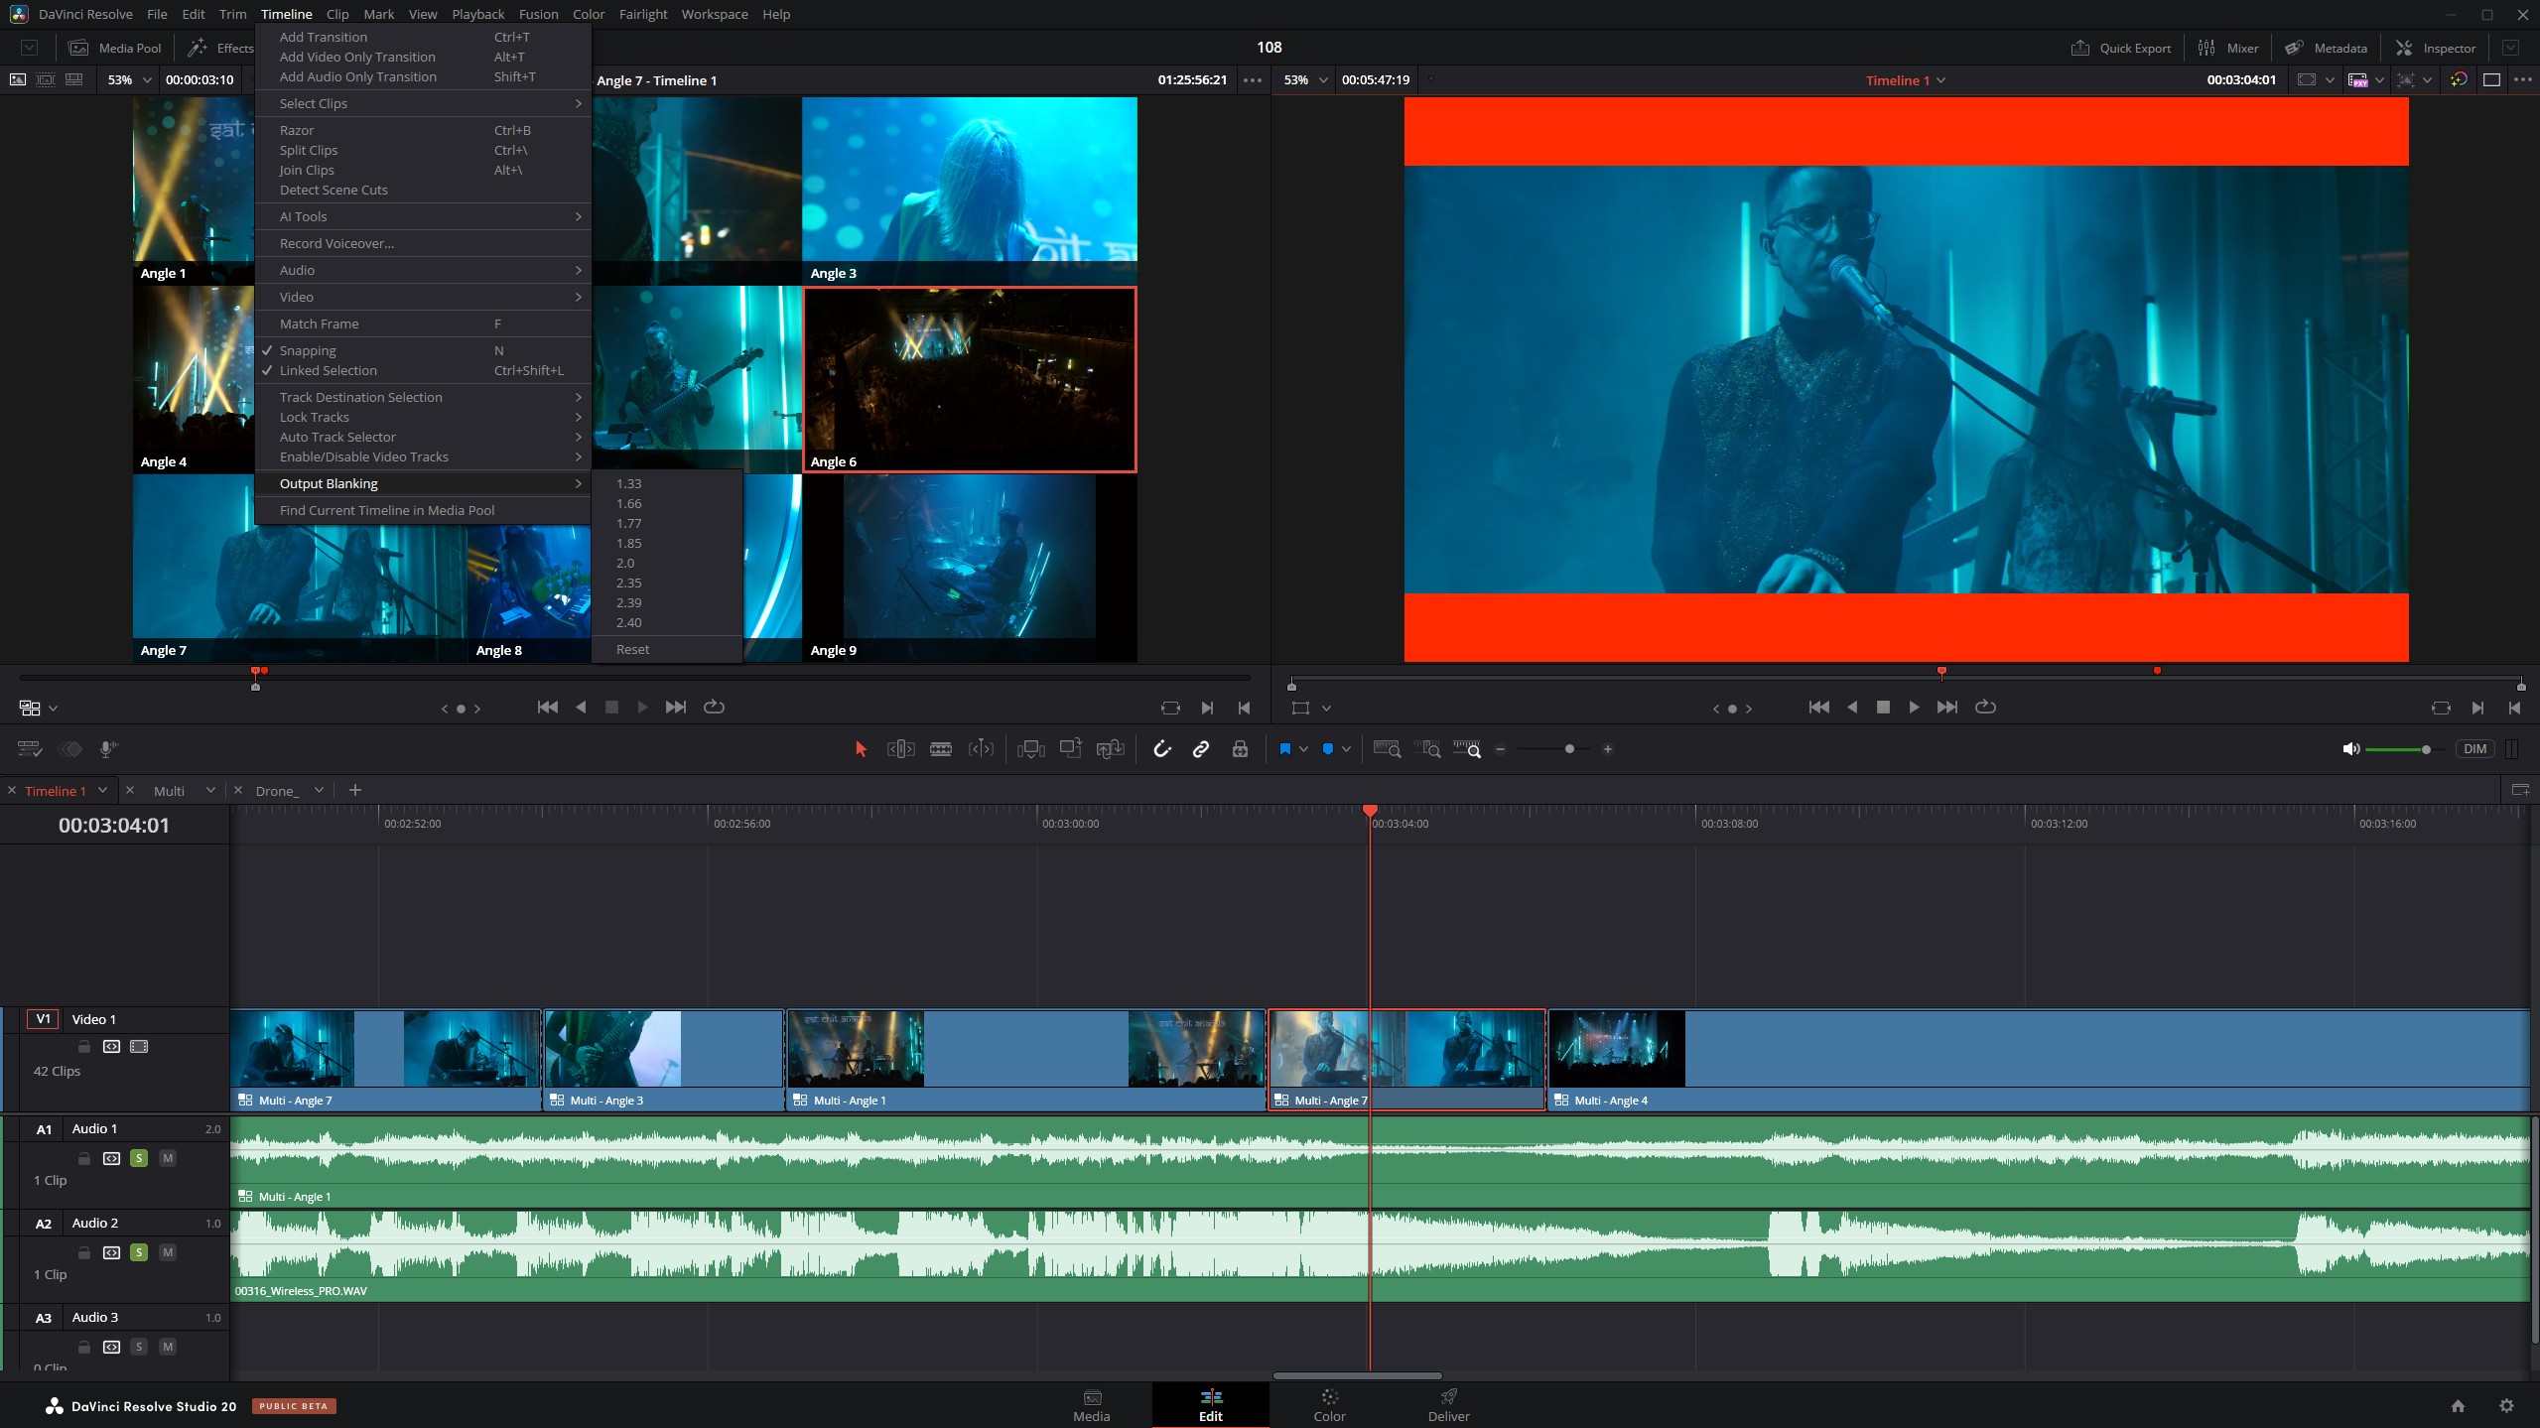Click the zoom-out minus button
The width and height of the screenshot is (2540, 1428).
coord(1501,749)
